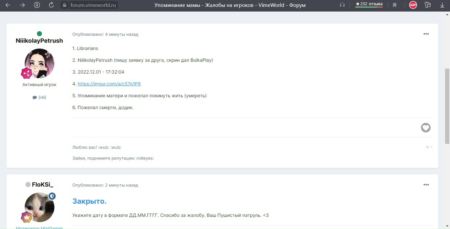Reload the forum page
Screen dimensions: 450x229
pos(51,5)
